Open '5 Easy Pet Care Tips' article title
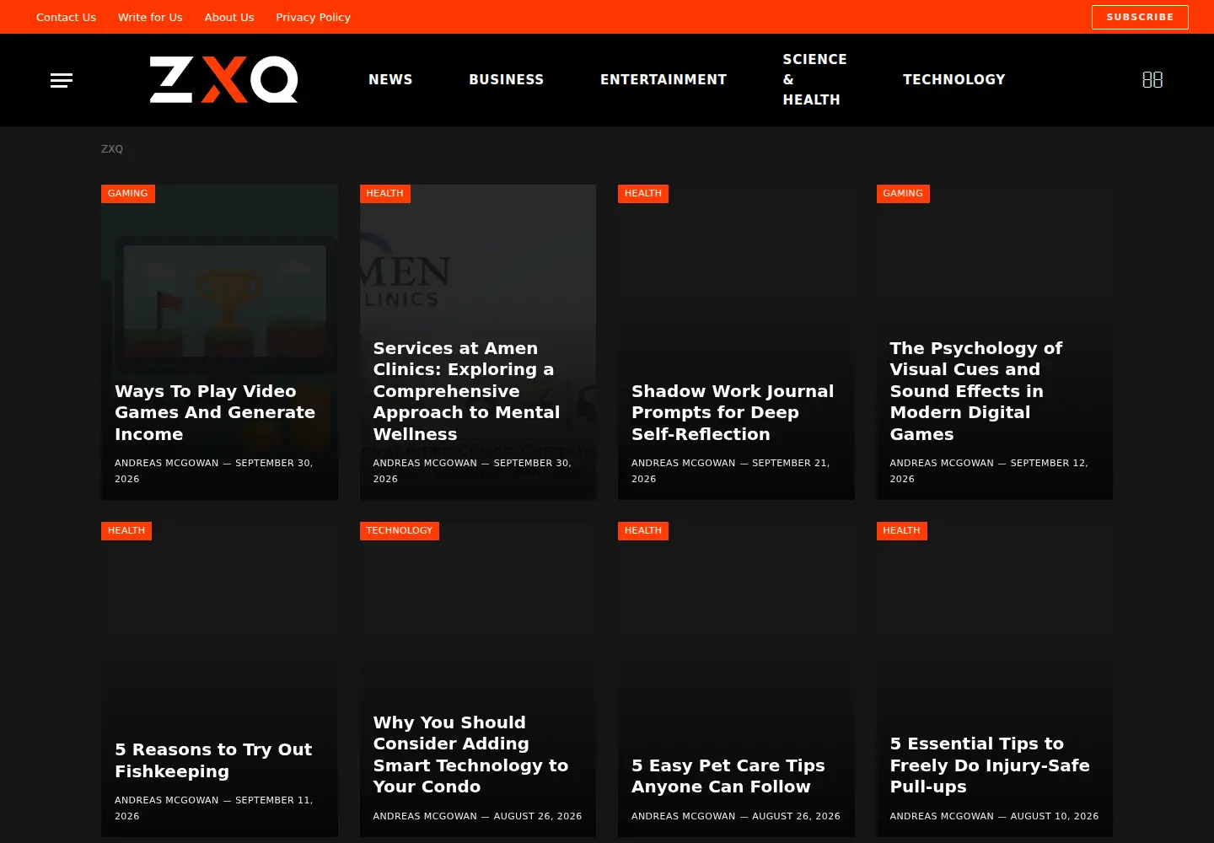This screenshot has height=843, width=1214. point(728,776)
